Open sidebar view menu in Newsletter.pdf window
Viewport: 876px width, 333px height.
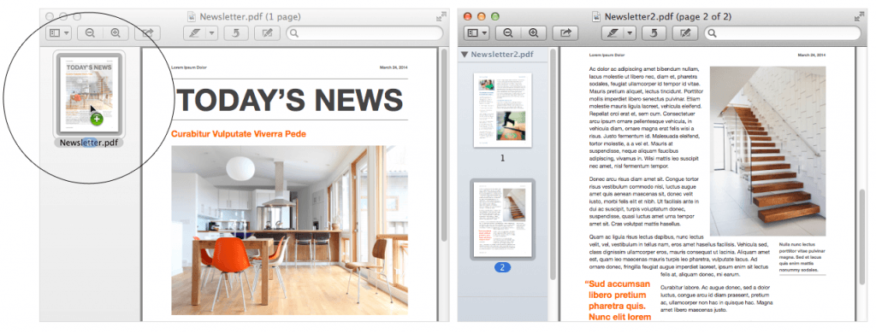pos(59,33)
